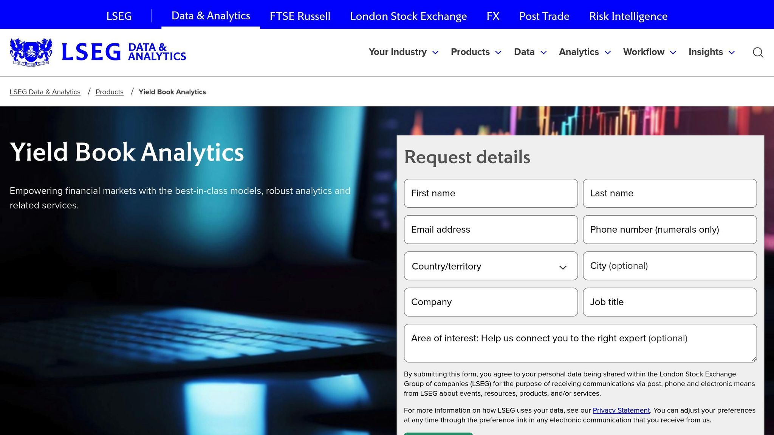
Task: Expand the Data menu chevron
Action: [x=543, y=52]
